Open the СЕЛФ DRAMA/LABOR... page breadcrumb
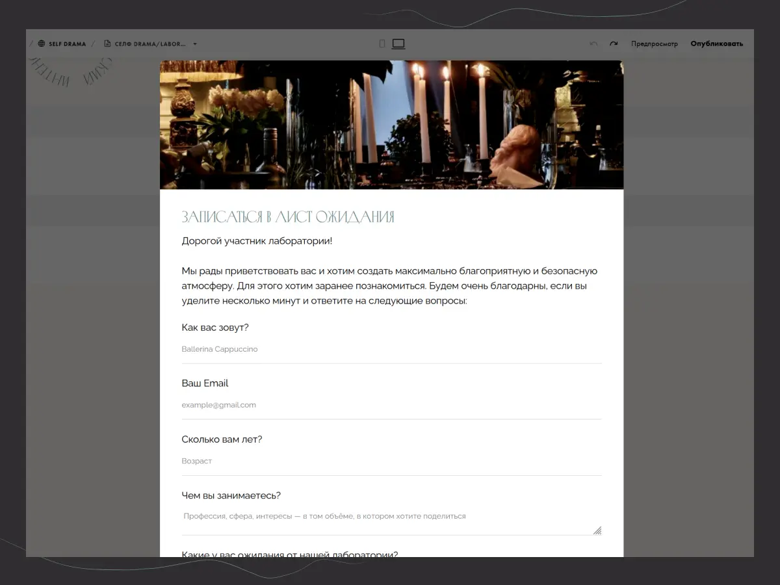Screen dimensions: 780x585 point(150,44)
